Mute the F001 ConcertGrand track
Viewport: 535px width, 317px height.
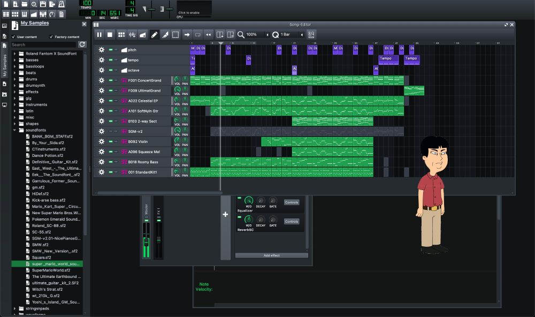pyautogui.click(x=111, y=80)
